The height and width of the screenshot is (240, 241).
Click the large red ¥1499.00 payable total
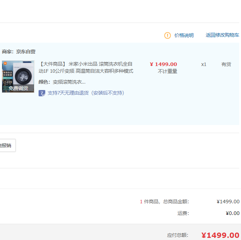(x=220, y=235)
